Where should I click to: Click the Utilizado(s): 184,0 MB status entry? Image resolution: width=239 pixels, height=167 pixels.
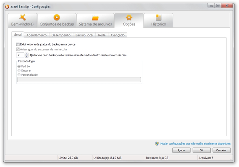tap(107, 158)
